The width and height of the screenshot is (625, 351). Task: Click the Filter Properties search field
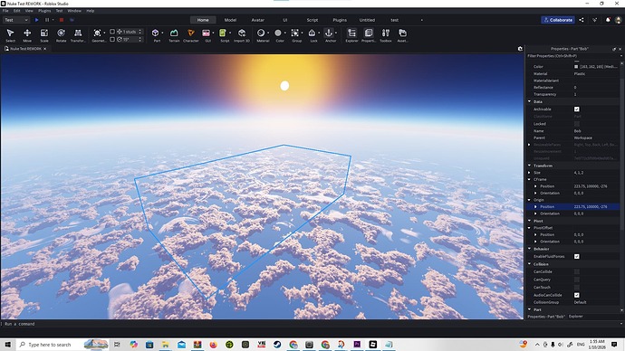click(572, 56)
